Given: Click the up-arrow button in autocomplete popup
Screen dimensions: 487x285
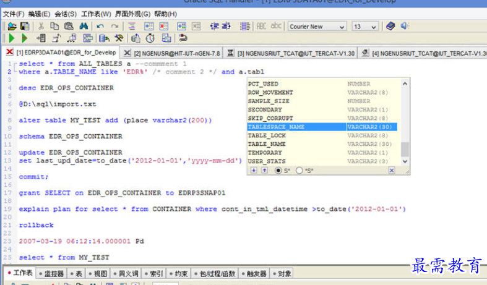Looking at the screenshot, I should (x=264, y=170).
